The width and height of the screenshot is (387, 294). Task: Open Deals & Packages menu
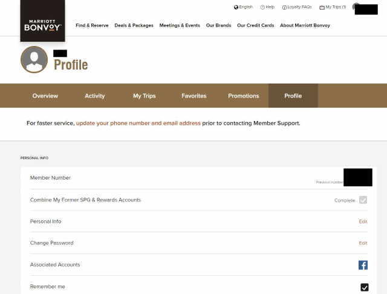click(134, 25)
